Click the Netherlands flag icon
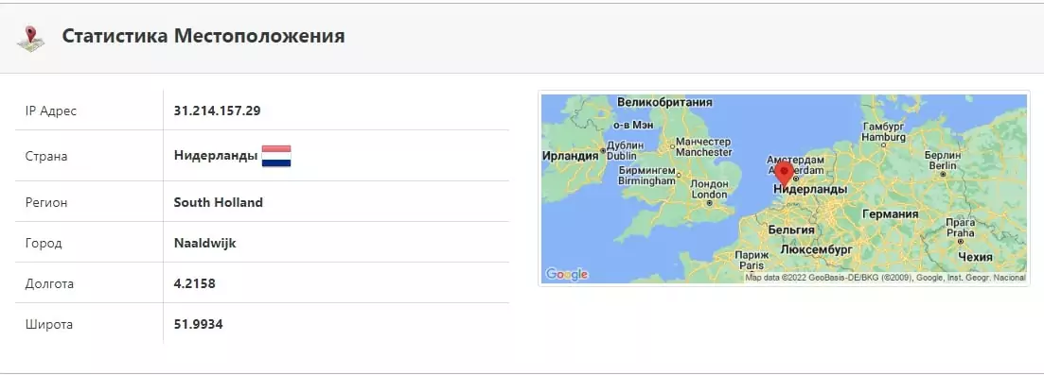The height and width of the screenshot is (375, 1044). coord(276,156)
